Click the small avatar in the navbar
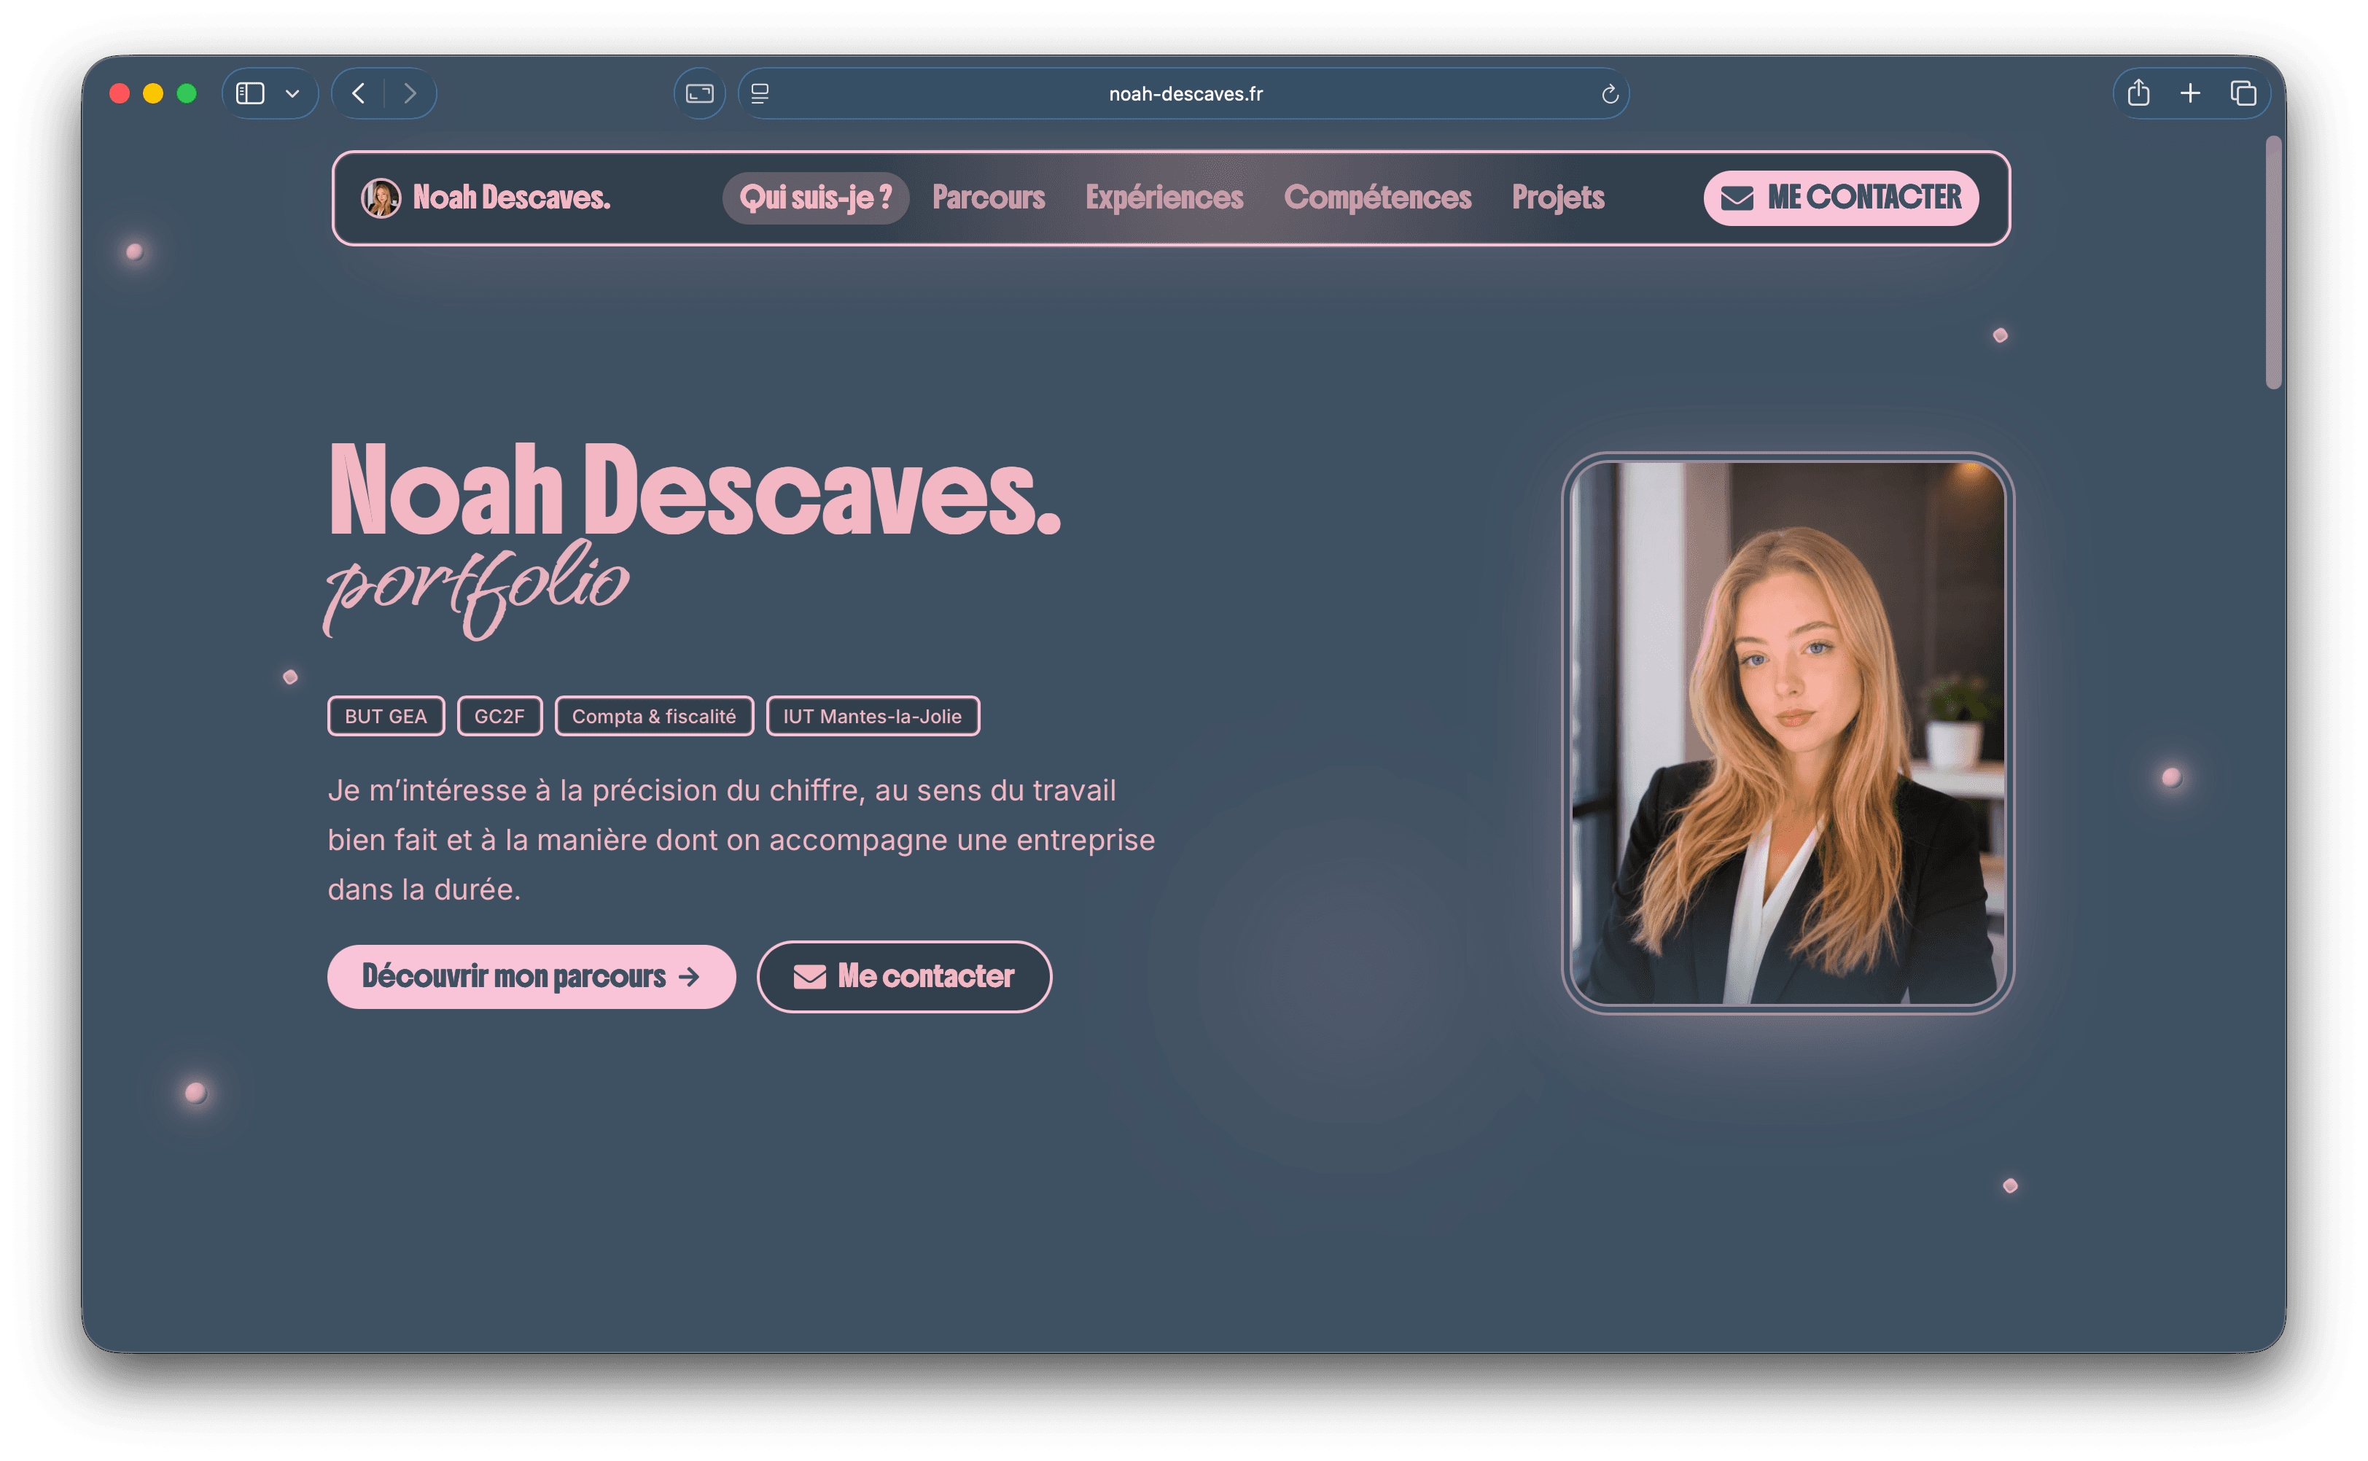Image resolution: width=2368 pixels, height=1461 pixels. pyautogui.click(x=381, y=198)
